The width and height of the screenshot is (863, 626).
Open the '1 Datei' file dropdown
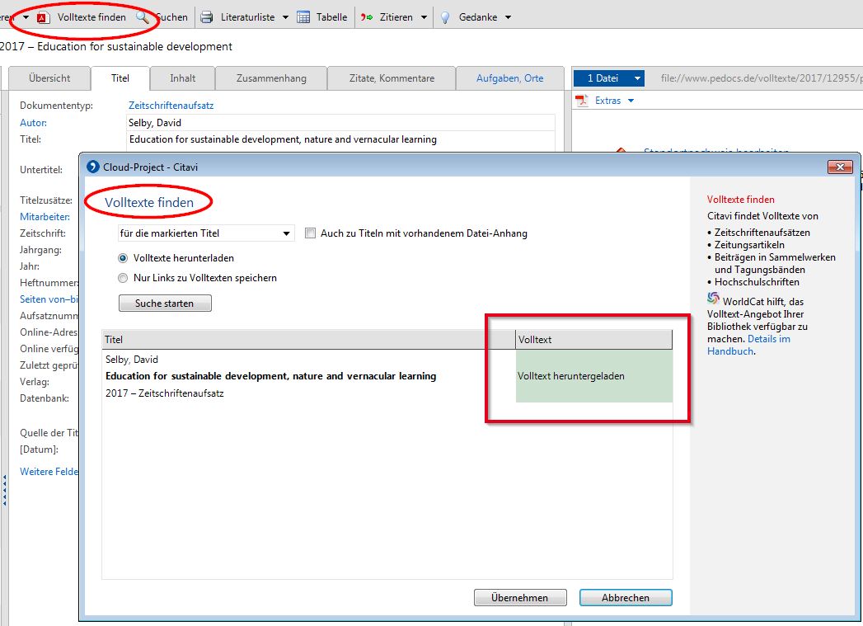609,78
